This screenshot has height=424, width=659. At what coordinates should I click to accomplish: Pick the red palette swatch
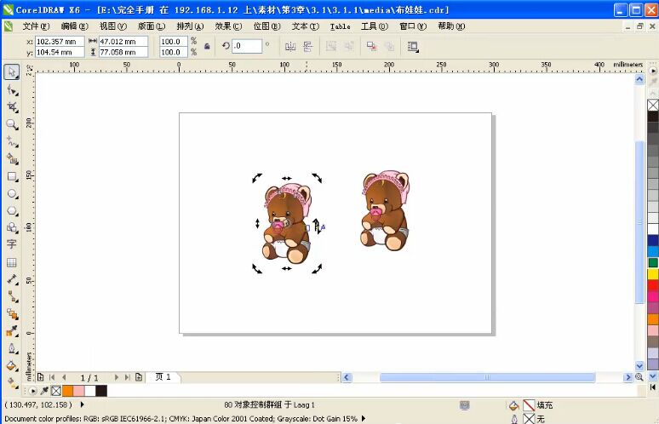[653, 285]
